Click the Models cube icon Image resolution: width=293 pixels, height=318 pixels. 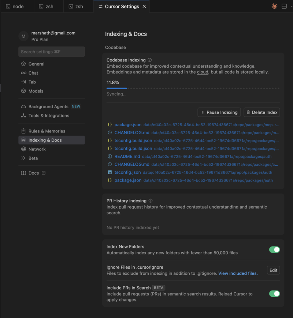click(23, 91)
